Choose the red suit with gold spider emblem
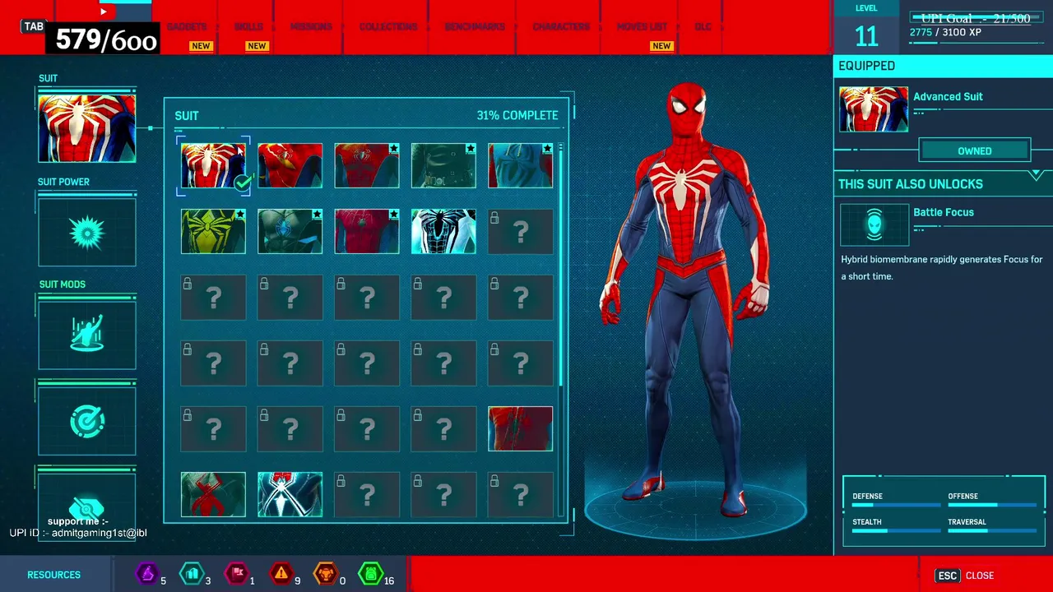Viewport: 1053px width, 592px height. 290,165
